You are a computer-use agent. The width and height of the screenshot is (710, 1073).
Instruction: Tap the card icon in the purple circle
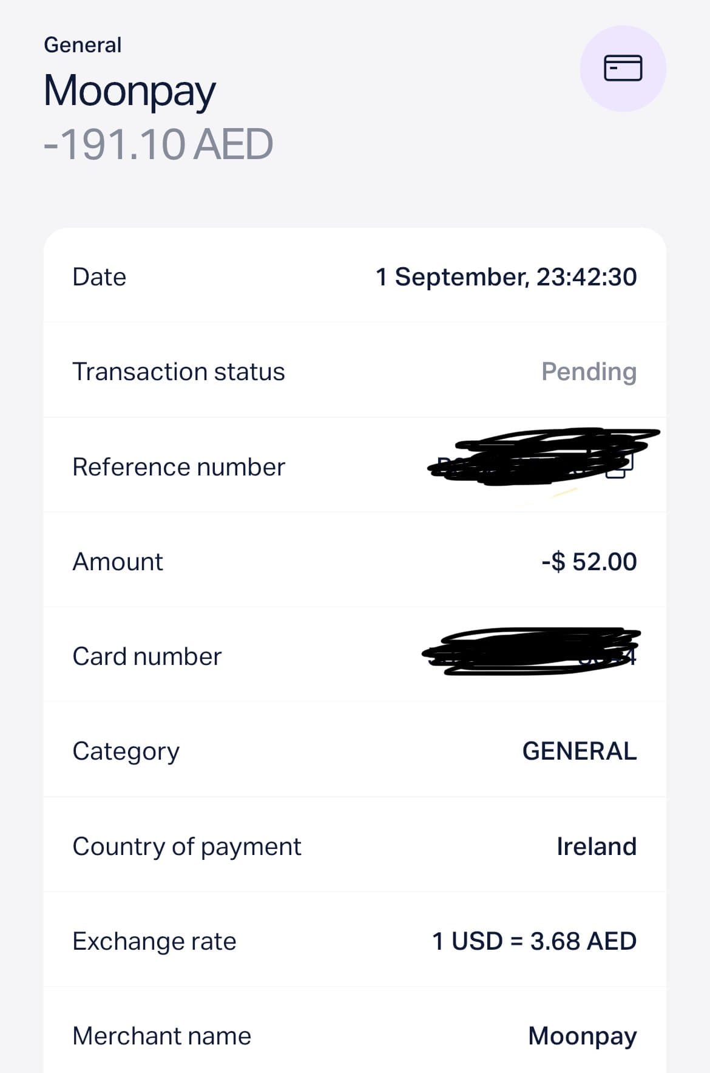(x=623, y=68)
